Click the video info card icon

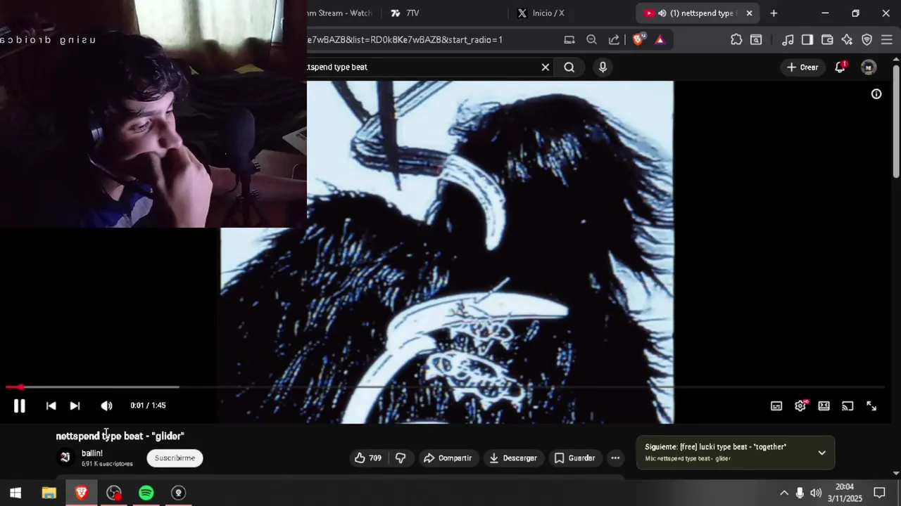pos(876,93)
